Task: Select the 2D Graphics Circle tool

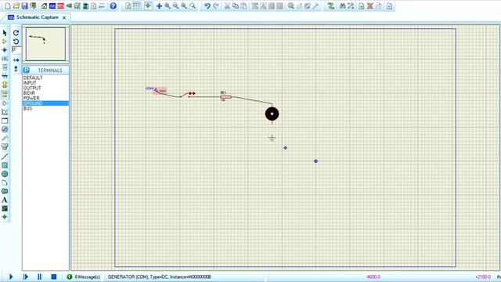Action: 5,174
